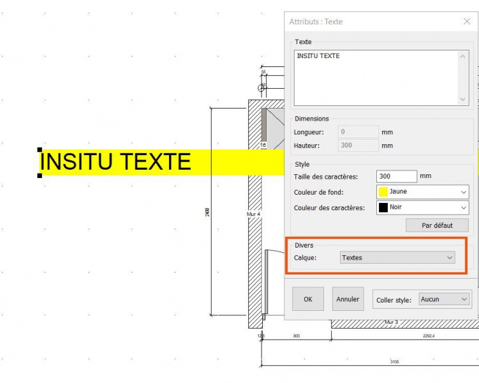Click the top-left selection handle of text

click(40, 149)
